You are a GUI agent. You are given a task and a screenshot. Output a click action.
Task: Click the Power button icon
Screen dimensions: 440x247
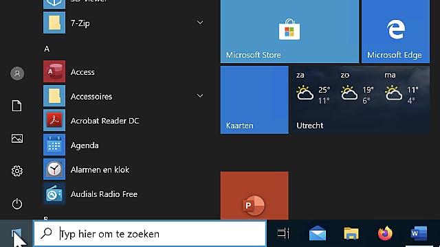[x=17, y=204]
